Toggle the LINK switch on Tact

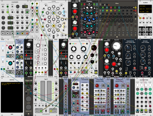[46, 111]
